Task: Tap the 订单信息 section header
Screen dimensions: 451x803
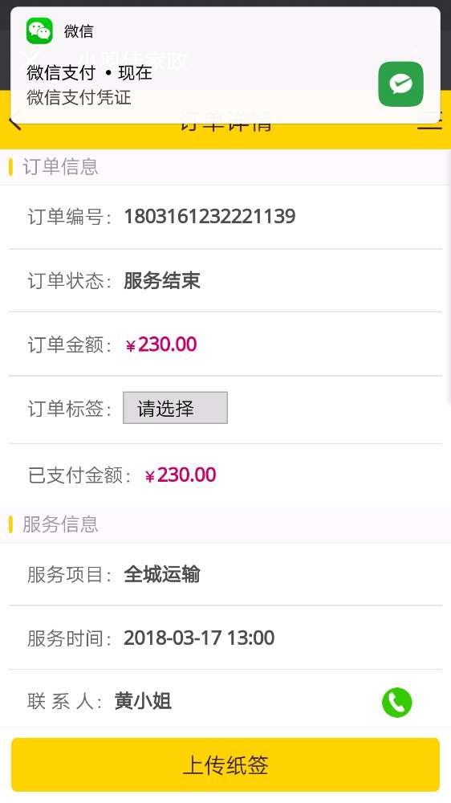Action: tap(60, 167)
